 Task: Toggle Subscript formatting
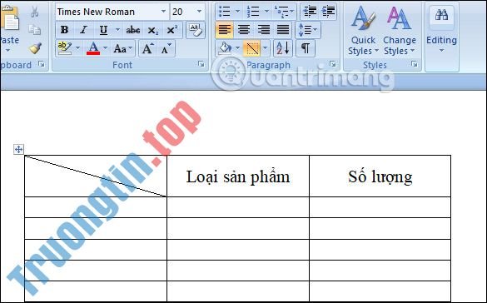tap(152, 30)
